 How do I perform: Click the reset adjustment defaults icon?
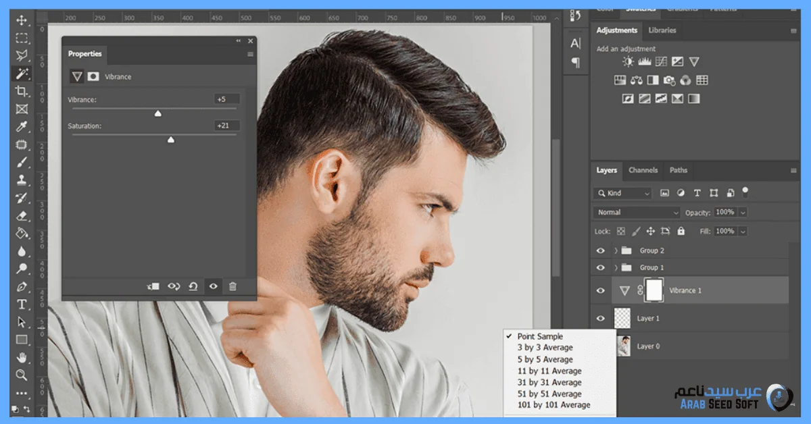tap(193, 286)
